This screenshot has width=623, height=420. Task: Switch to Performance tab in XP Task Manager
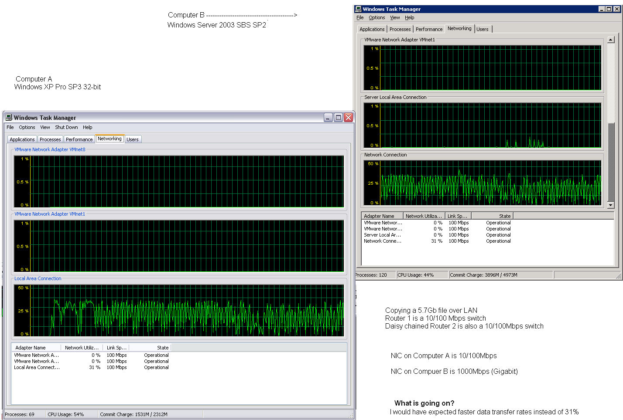click(79, 139)
